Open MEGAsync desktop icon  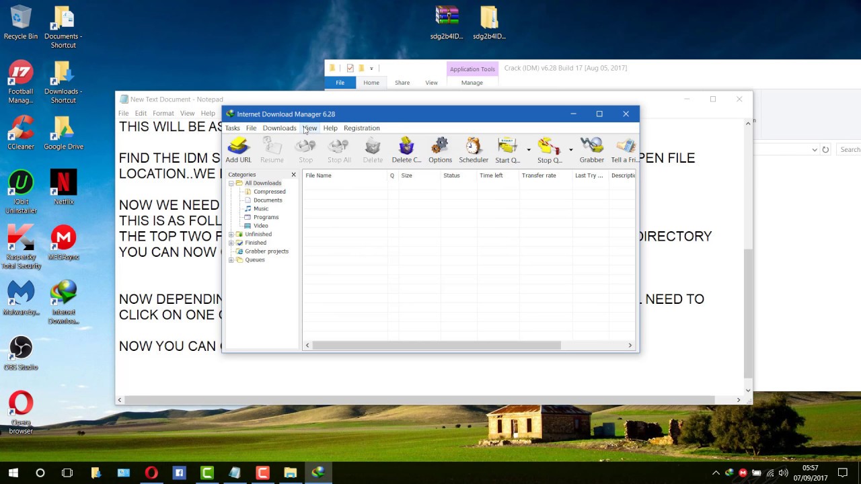click(64, 243)
